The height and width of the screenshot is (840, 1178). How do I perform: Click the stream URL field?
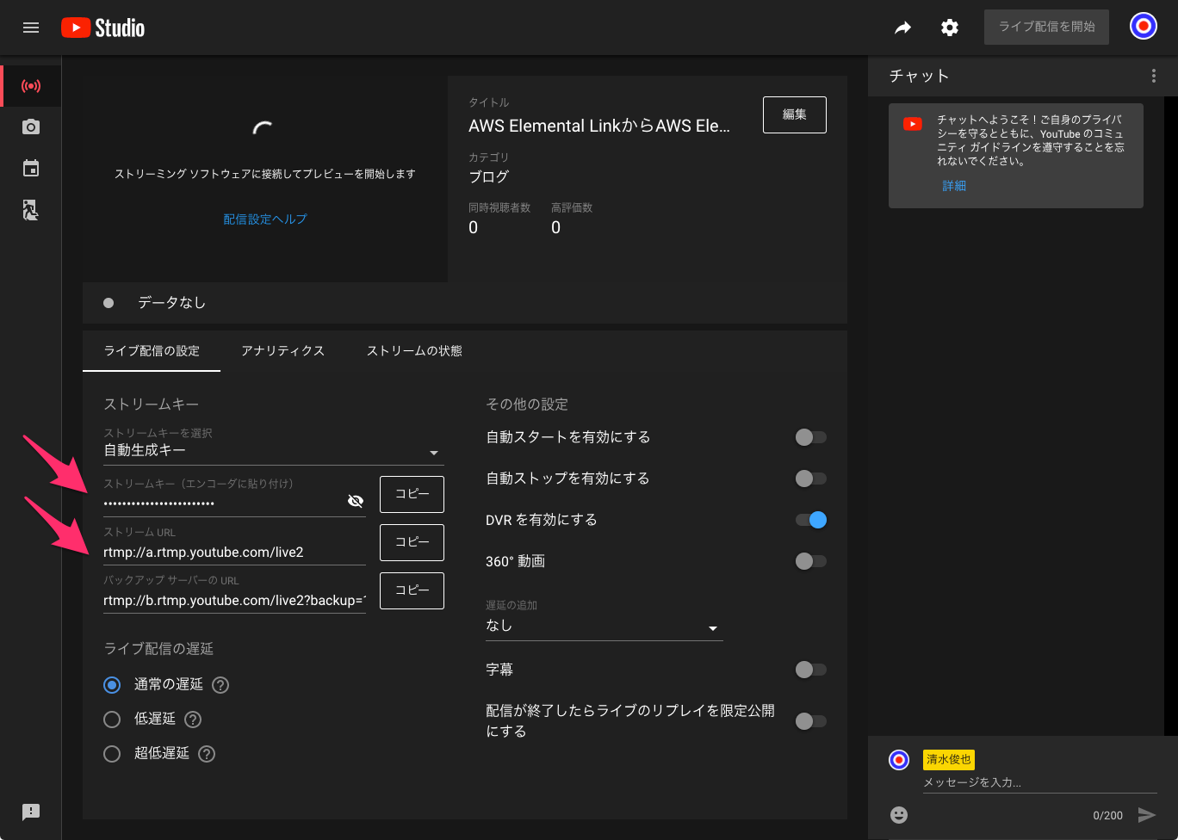pyautogui.click(x=234, y=552)
